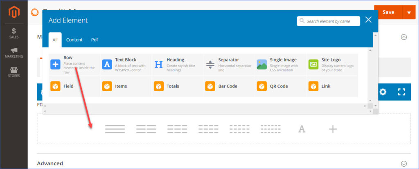The height and width of the screenshot is (169, 419).
Task: Click the dialog vertical scrollbar down arrow
Action: click(x=376, y=106)
